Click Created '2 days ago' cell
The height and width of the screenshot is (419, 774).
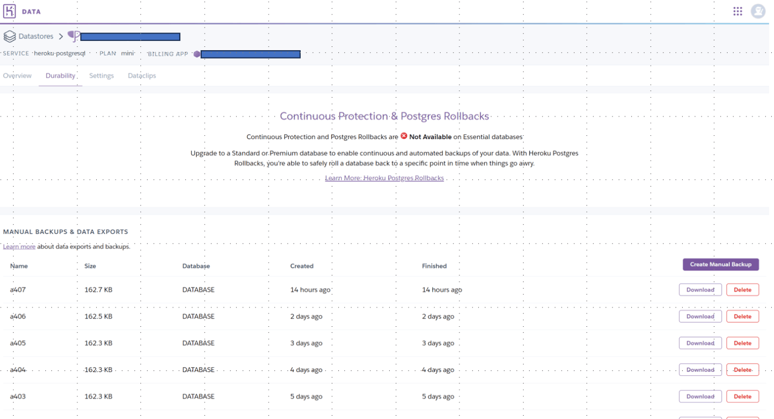(306, 316)
